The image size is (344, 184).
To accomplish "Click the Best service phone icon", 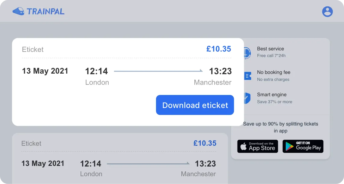I will [247, 52].
